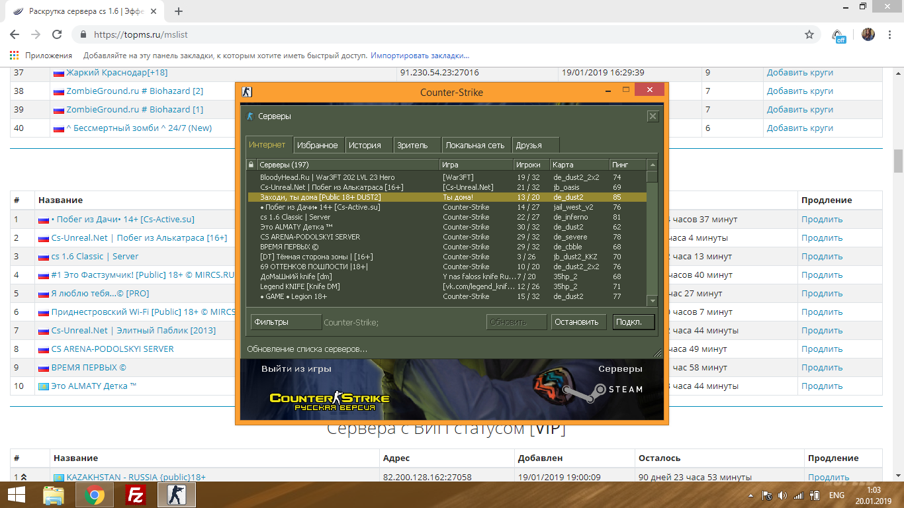Click the Counter-Strike taskbar icon
The image size is (904, 508).
coord(177,495)
